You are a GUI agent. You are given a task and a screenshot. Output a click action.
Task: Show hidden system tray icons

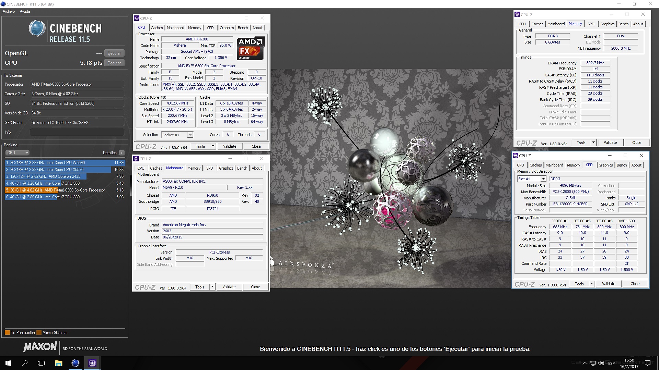[585, 363]
